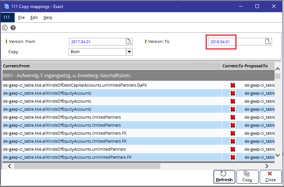This screenshot has height=187, width=284.
Task: Minimize the Copy mappings window
Action: 241,6
